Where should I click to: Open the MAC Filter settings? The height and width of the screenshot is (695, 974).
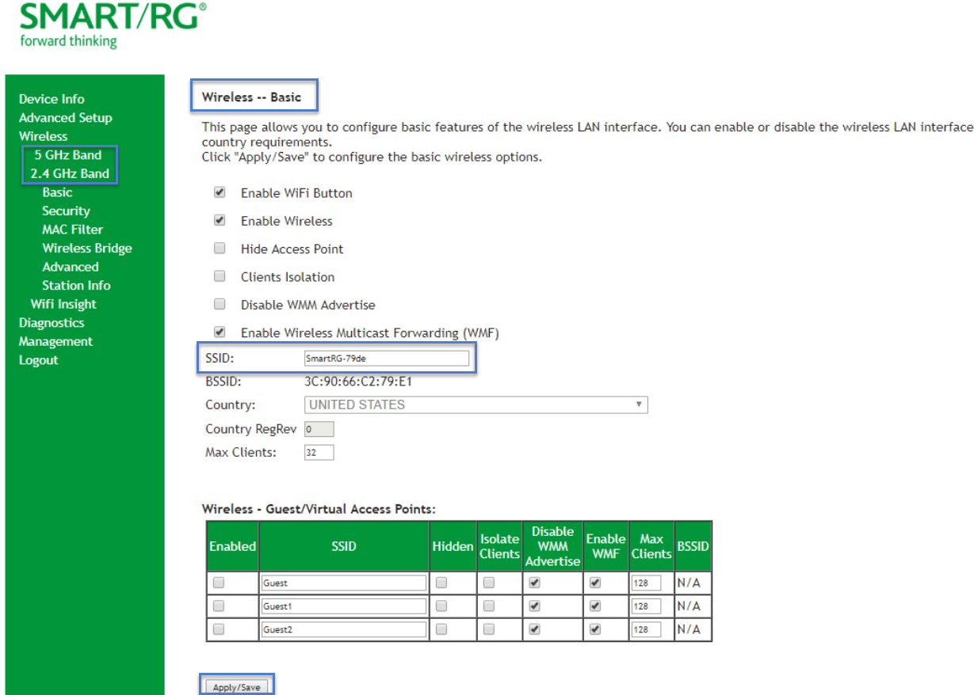click(61, 230)
